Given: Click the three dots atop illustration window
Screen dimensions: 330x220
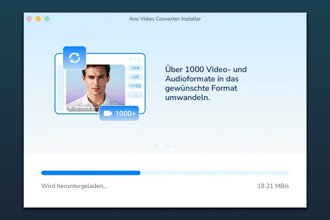Looking at the screenshot, I should tap(135, 59).
